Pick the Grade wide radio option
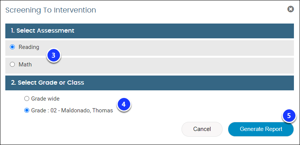The width and height of the screenshot is (300, 145). pos(27,99)
